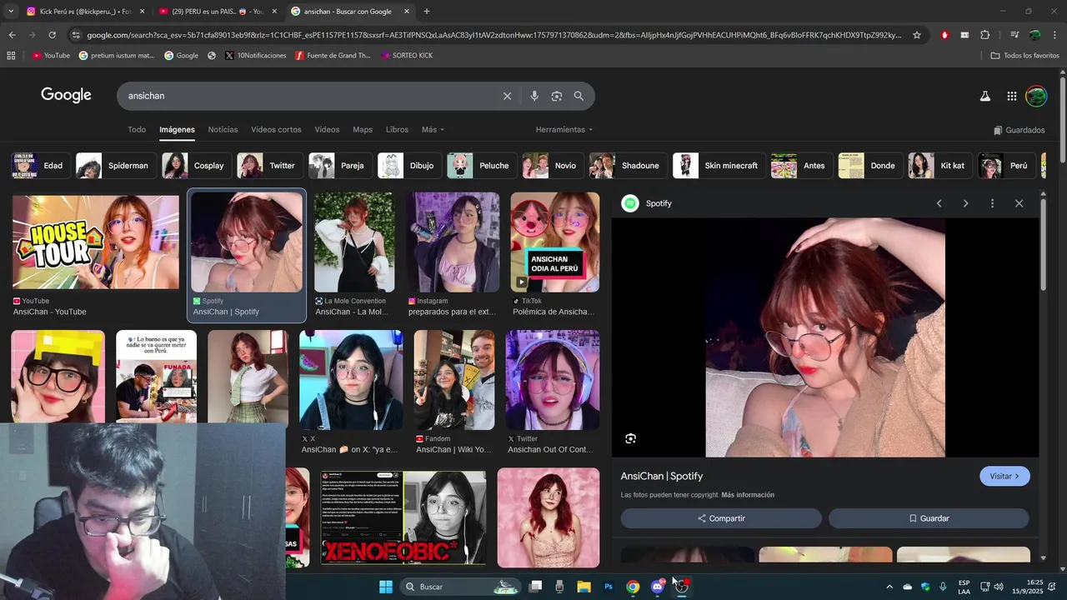Open Google logo home link
The width and height of the screenshot is (1067, 600).
point(66,95)
